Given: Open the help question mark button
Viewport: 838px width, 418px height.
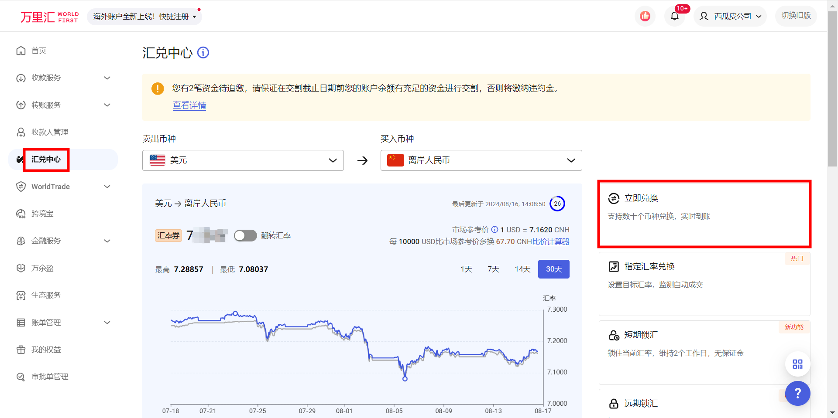Looking at the screenshot, I should (797, 394).
